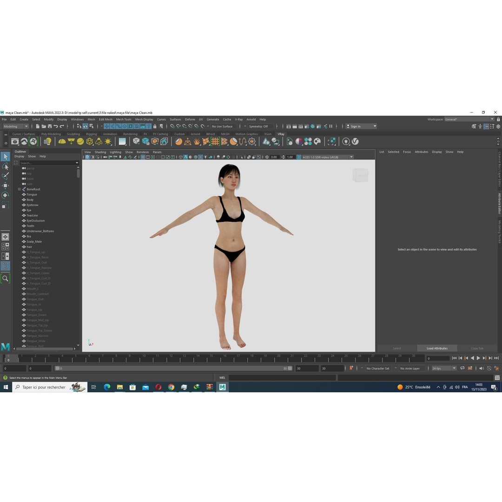Click the viewport gamma value field 1.00
The image size is (502, 502).
[x=290, y=157]
